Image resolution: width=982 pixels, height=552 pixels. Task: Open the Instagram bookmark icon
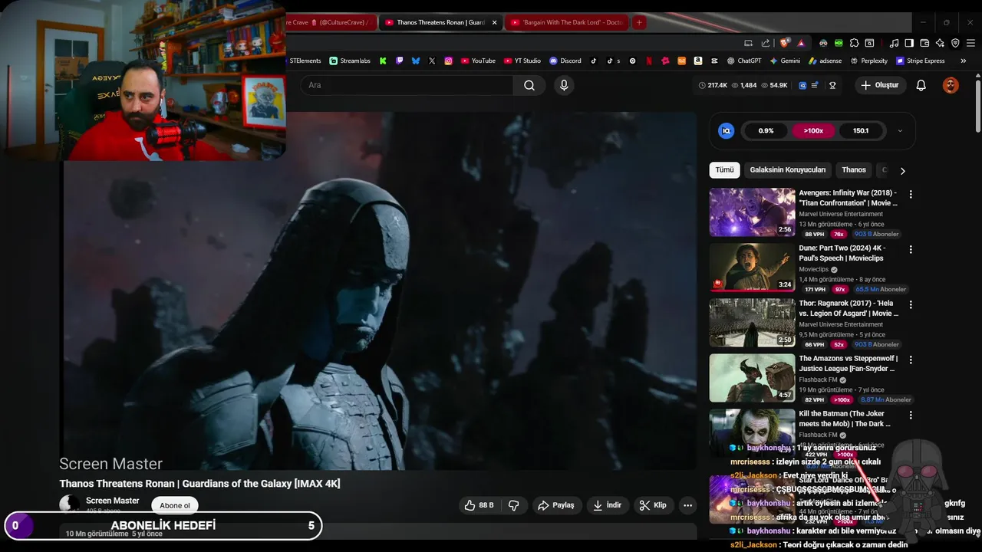click(449, 61)
